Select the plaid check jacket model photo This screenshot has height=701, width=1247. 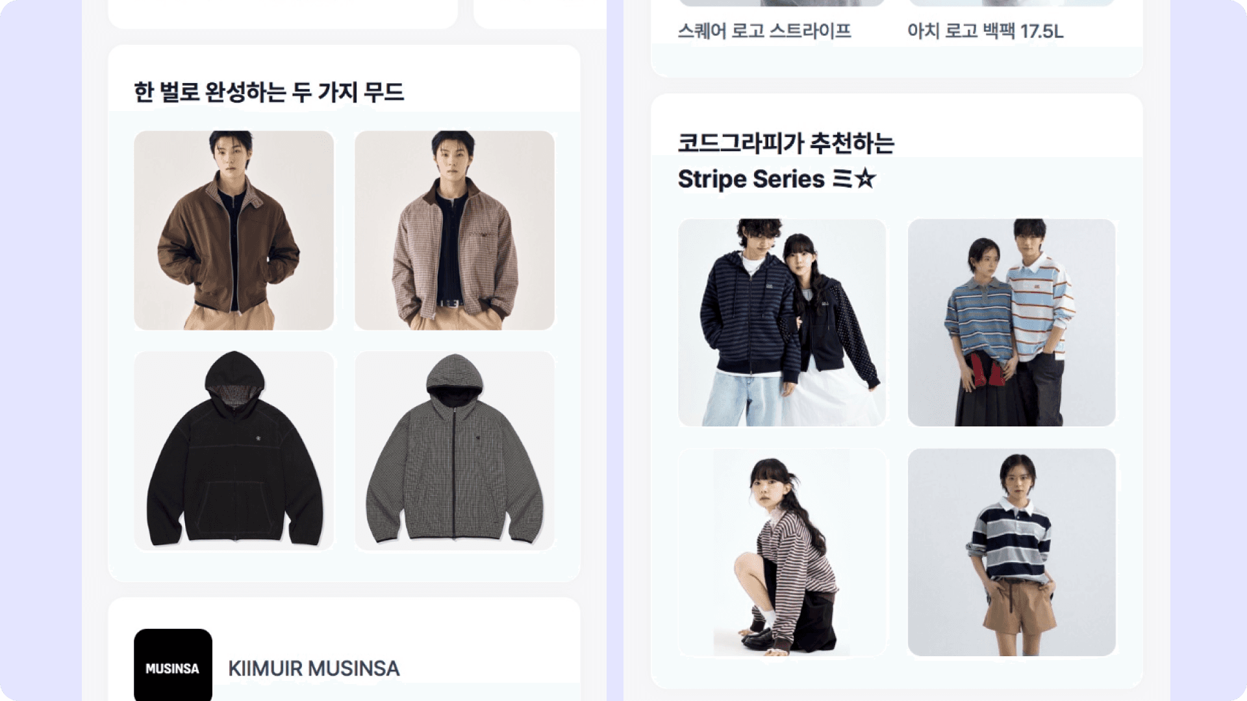[455, 230]
